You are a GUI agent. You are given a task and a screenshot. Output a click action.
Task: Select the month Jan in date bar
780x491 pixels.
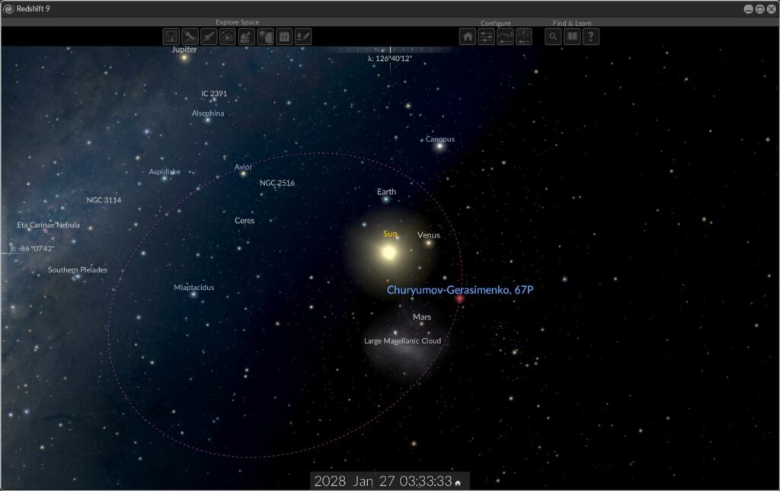[363, 481]
